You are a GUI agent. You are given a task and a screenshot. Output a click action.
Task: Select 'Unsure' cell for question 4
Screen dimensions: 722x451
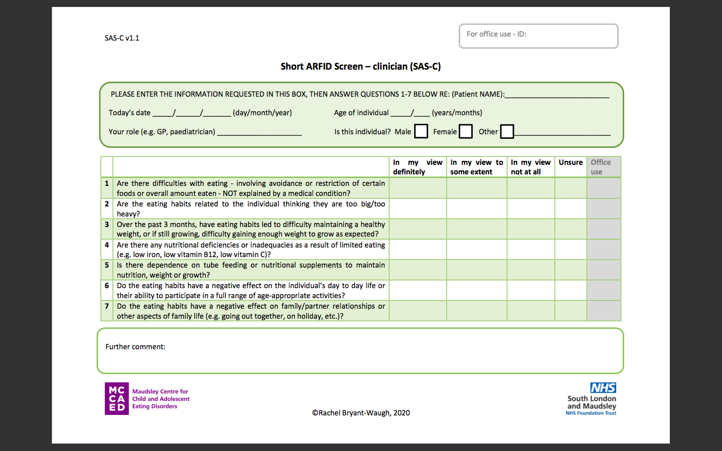[x=571, y=250]
